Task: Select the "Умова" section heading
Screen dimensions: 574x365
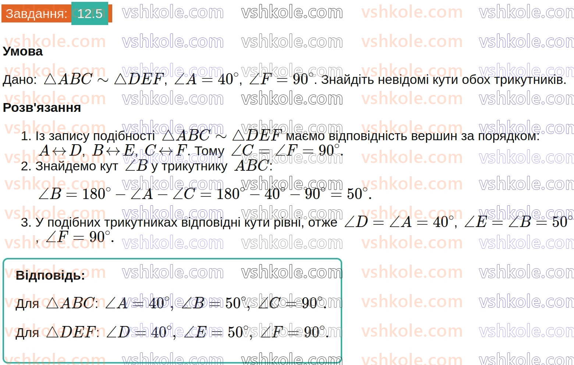Action: pos(23,52)
